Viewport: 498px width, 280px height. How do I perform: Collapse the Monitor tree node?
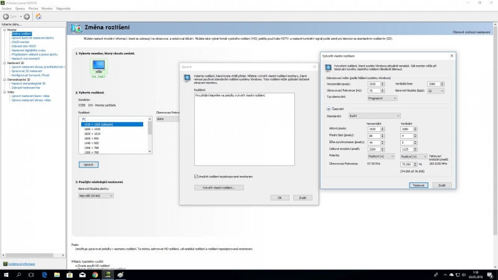click(x=5, y=30)
